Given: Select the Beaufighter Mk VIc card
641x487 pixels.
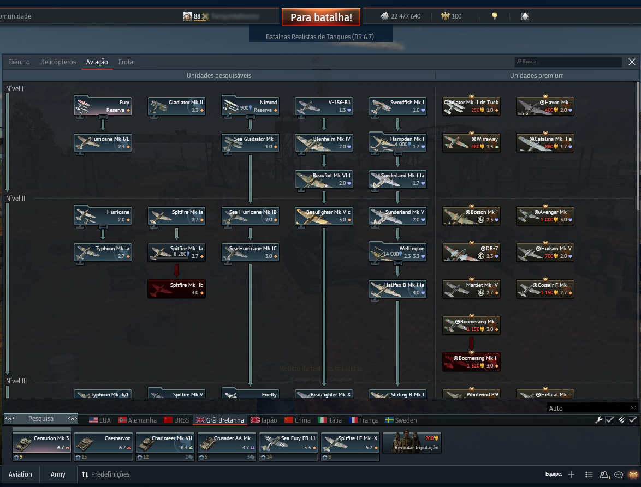Looking at the screenshot, I should (x=324, y=215).
